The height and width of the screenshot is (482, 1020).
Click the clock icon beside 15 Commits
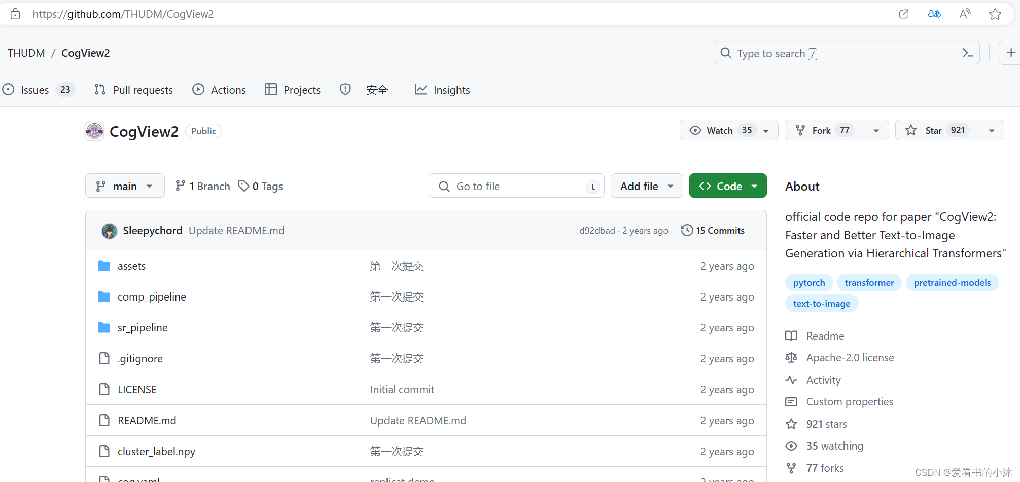(687, 230)
